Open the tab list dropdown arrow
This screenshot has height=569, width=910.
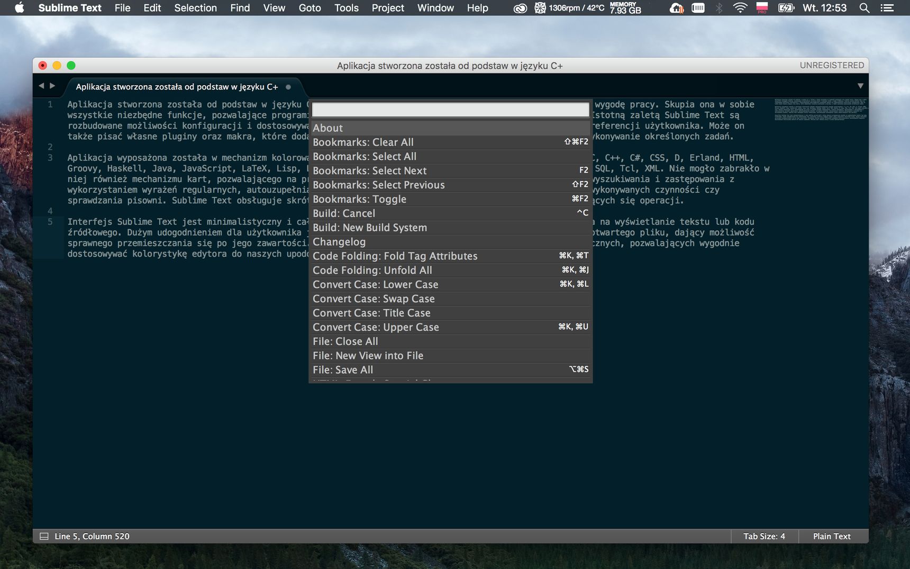[x=860, y=86]
